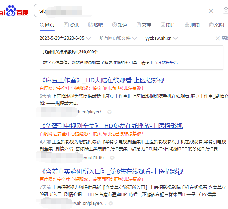Image resolution: width=228 pixels, height=209 pixels.
Task: Expand the date range filter 2023-5-29至2023-6-05
Action: [x=65, y=38]
